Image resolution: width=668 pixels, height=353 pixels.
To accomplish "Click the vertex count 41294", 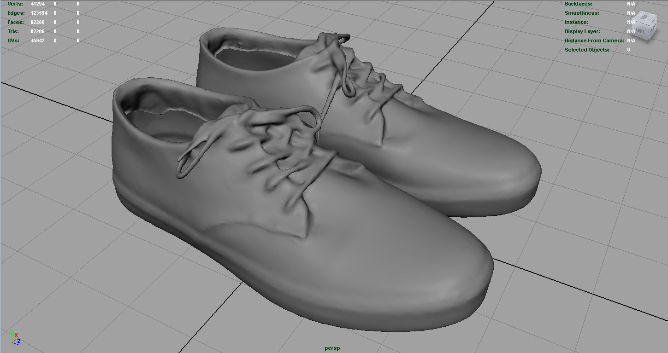I will point(38,4).
